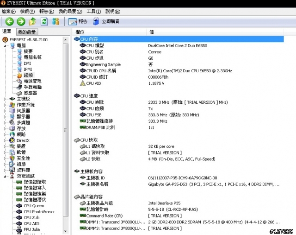Screen dimensions: 296x235
Task: Select the IPMI tree item
Action: click(28, 69)
